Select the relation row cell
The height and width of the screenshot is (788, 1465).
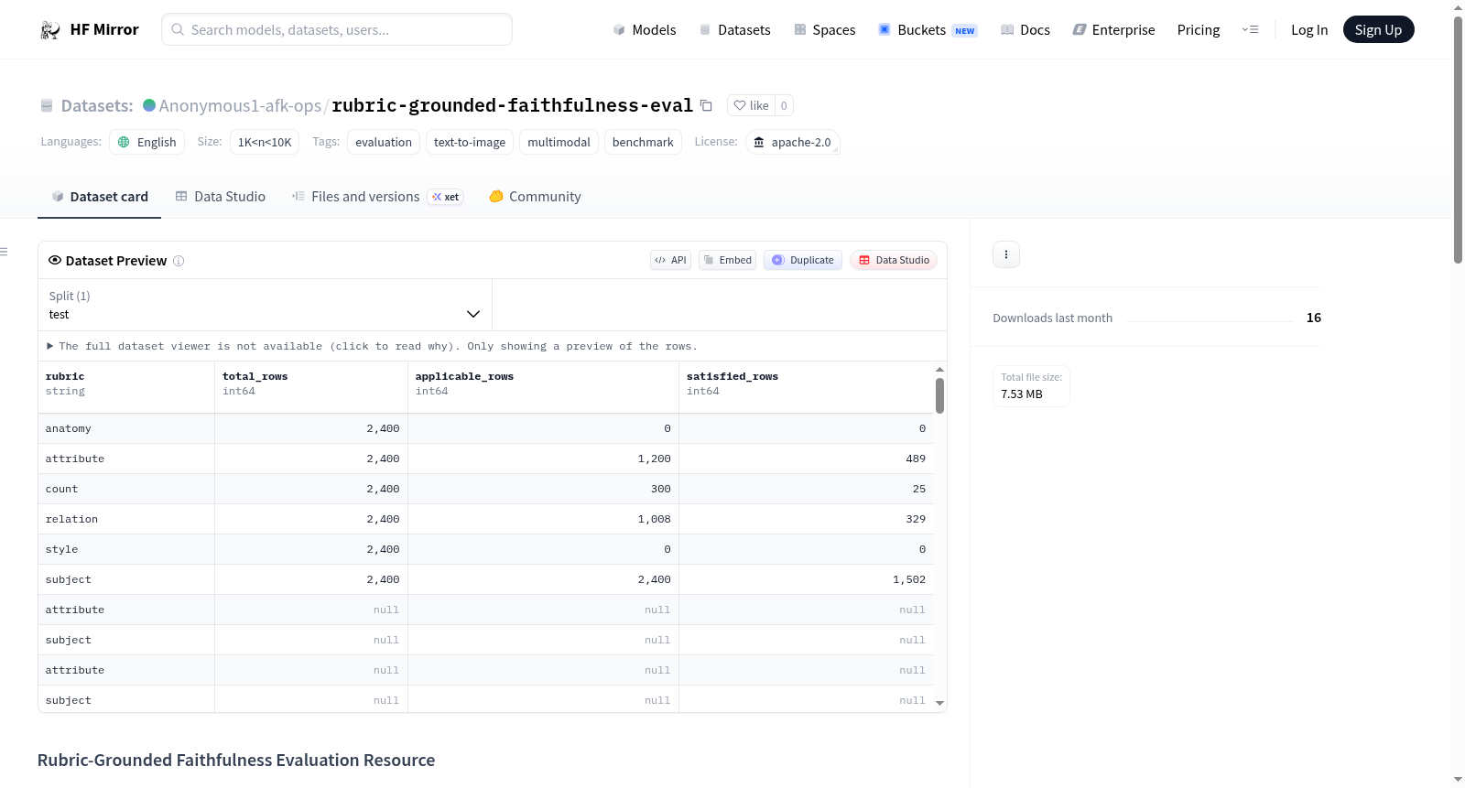pyautogui.click(x=126, y=519)
